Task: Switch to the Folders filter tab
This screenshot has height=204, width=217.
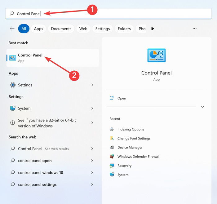Action: (124, 29)
